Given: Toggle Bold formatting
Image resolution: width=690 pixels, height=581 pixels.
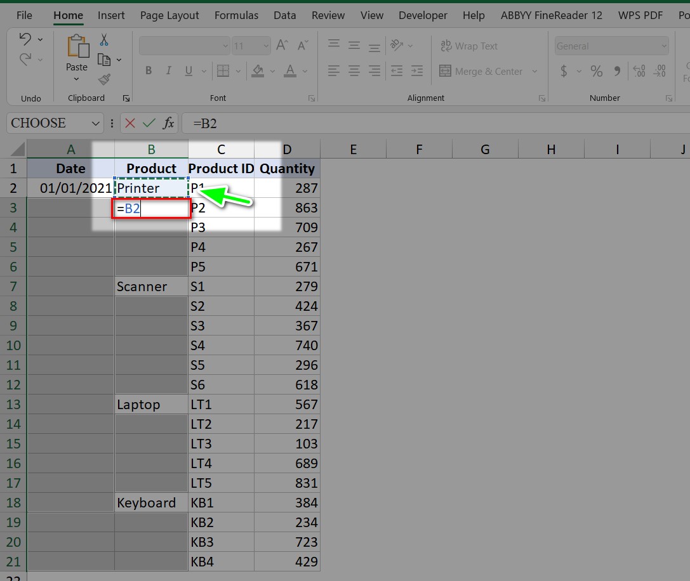Looking at the screenshot, I should (x=149, y=71).
